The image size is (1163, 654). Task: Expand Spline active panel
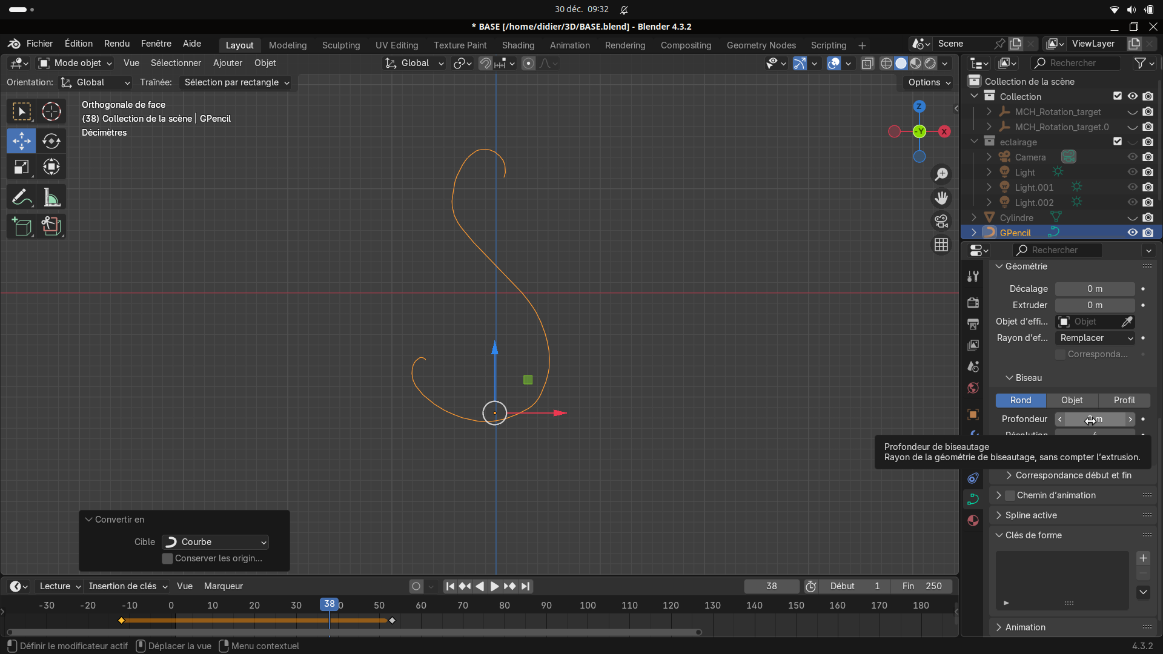click(1031, 515)
